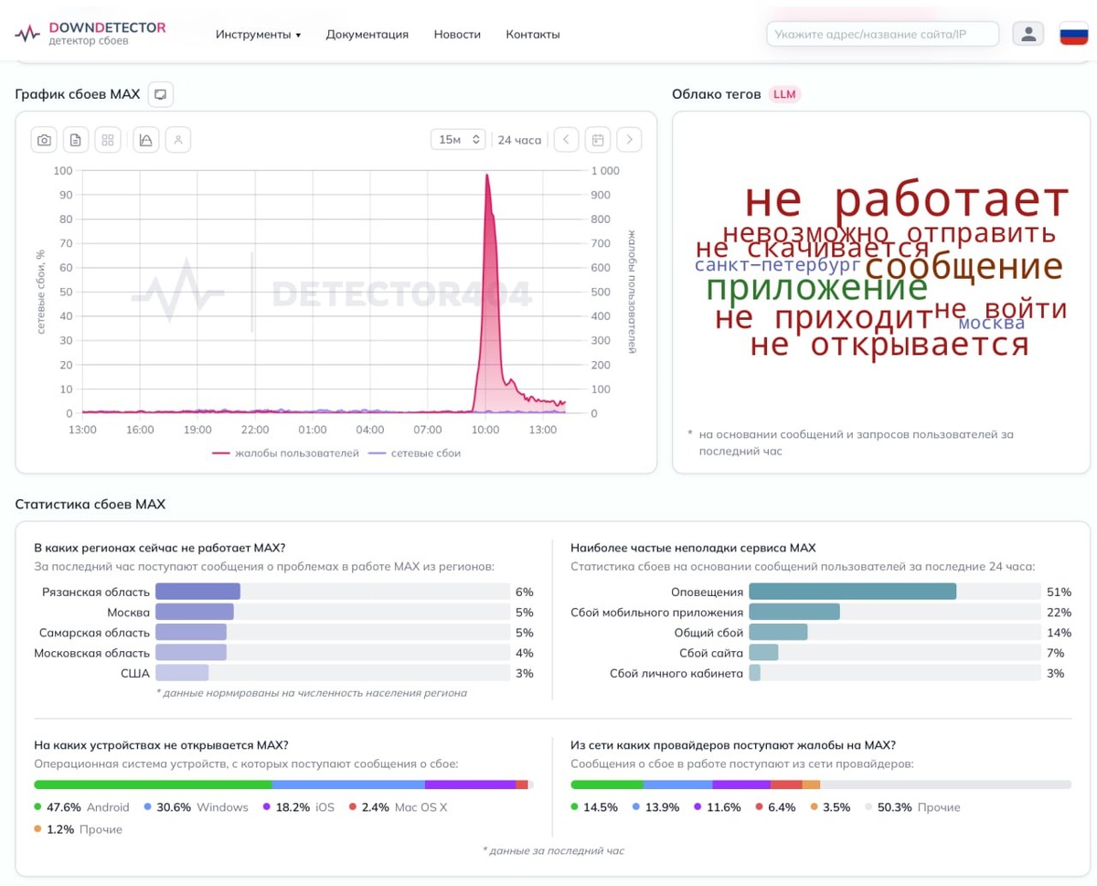This screenshot has height=886, width=1097.
Task: Click the blue Windows segment of the device bar
Action: [x=348, y=785]
